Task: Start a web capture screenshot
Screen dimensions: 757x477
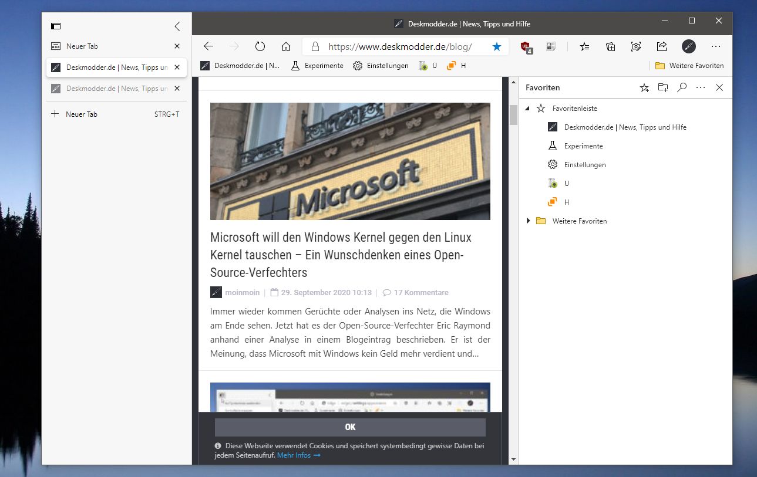Action: click(636, 46)
